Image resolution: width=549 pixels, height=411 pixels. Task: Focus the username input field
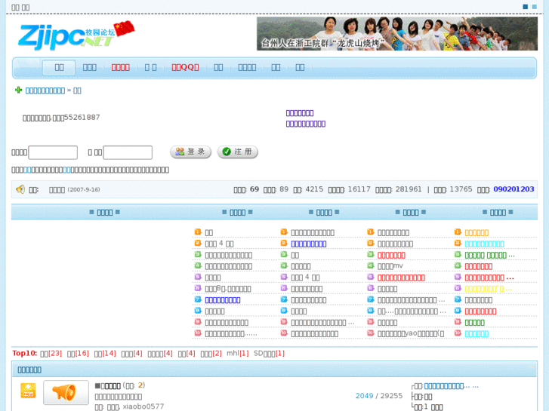[53, 152]
